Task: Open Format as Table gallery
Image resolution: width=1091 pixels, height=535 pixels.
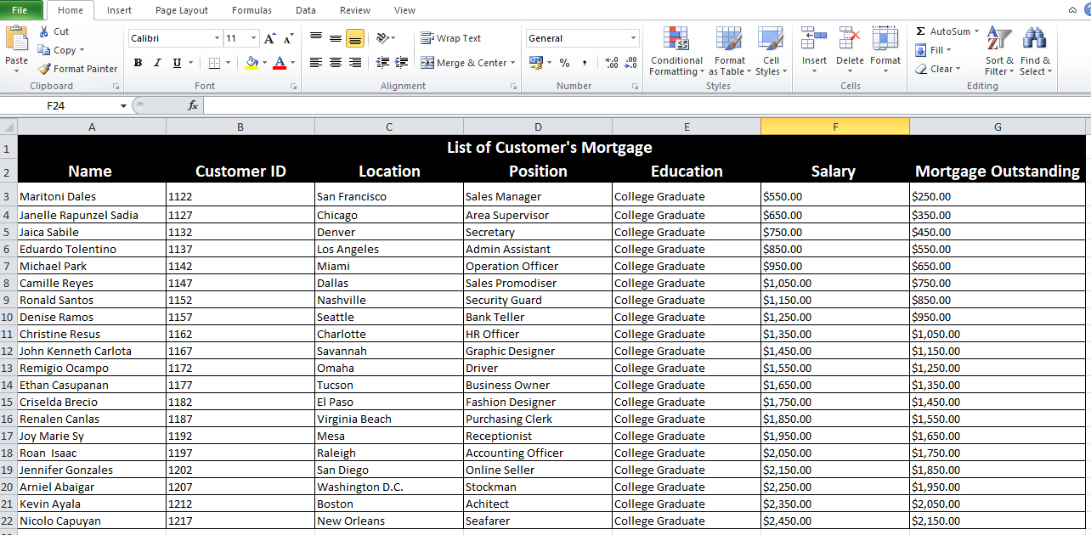Action: click(729, 52)
